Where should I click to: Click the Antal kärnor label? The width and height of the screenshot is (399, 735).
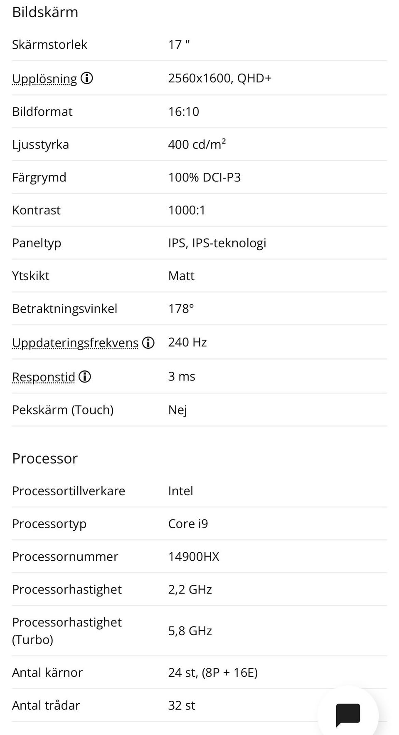47,673
